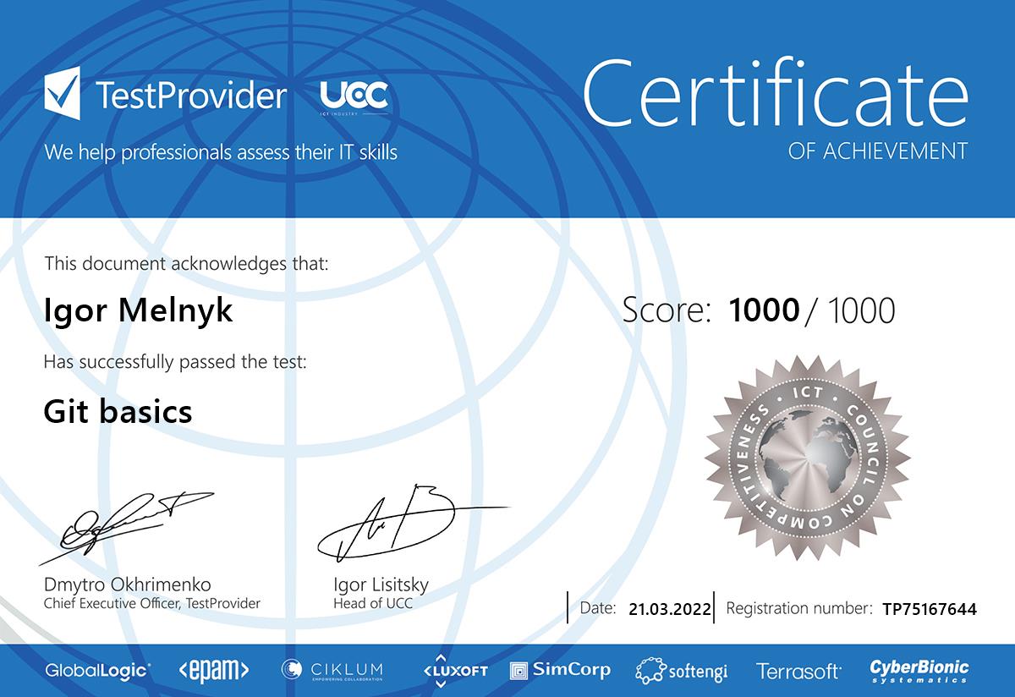Screen dimensions: 1015x697
Task: Click the TestProvider checkmark logo icon
Action: [63, 94]
